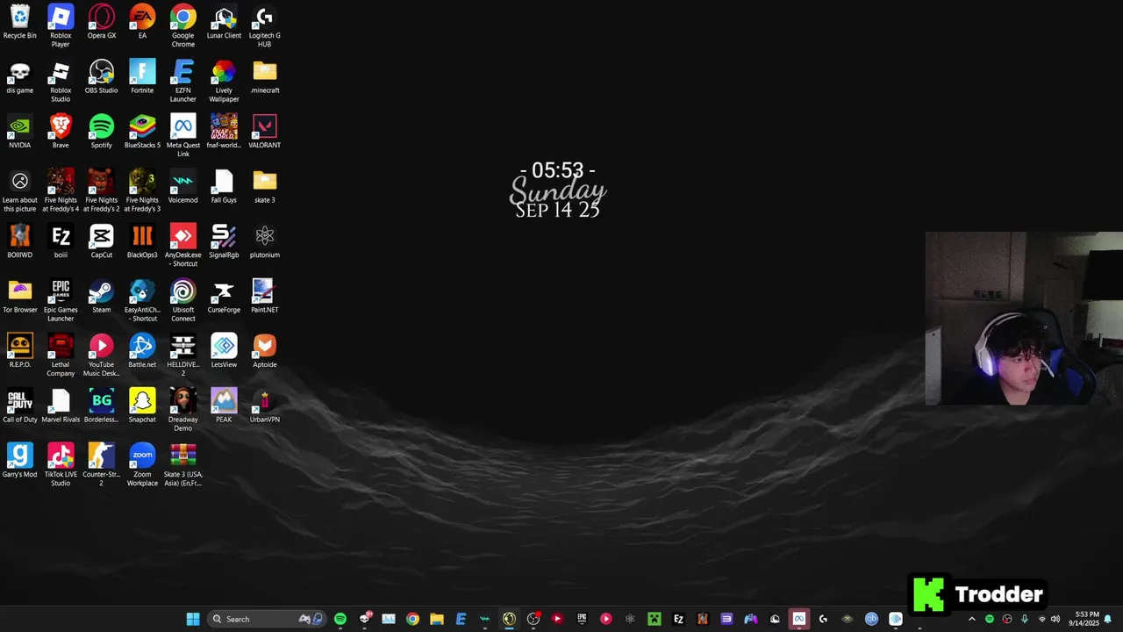Select the NVIDIA desktop icon

[19, 133]
